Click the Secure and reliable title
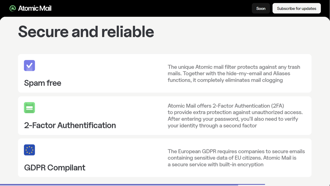This screenshot has height=186, width=330. click(86, 31)
